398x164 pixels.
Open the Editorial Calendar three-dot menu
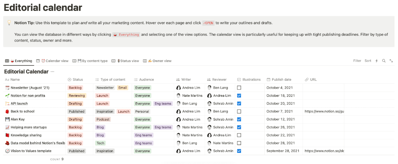point(52,72)
